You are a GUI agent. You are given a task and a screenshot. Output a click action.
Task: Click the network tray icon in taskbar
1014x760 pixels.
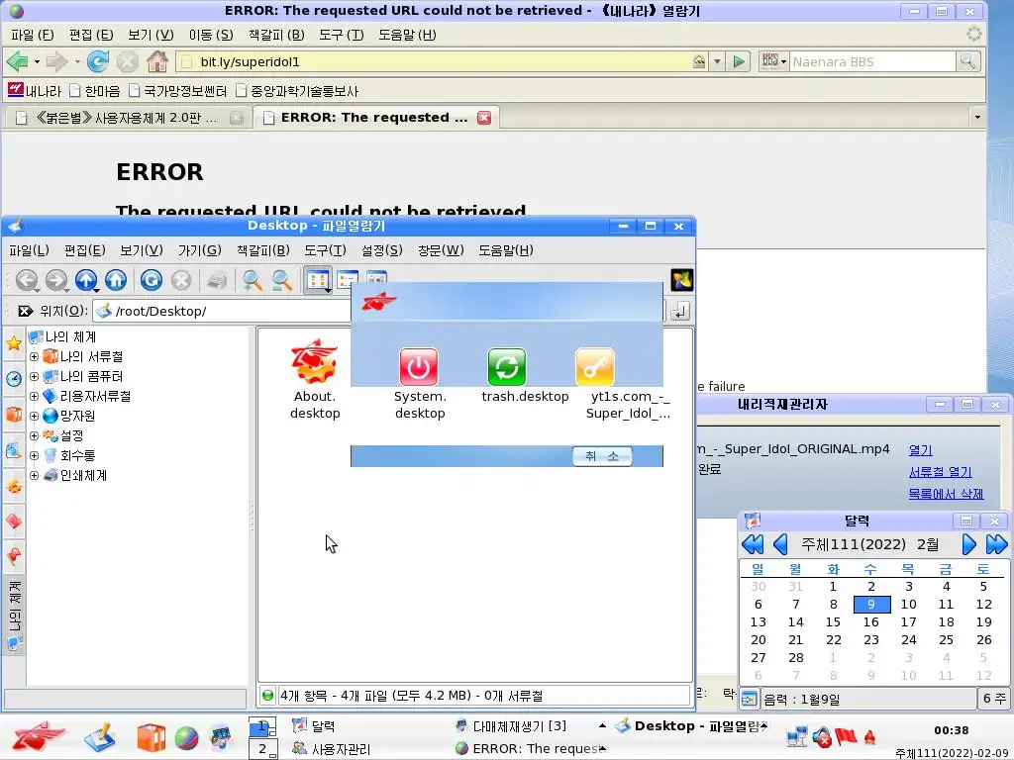coord(797,736)
